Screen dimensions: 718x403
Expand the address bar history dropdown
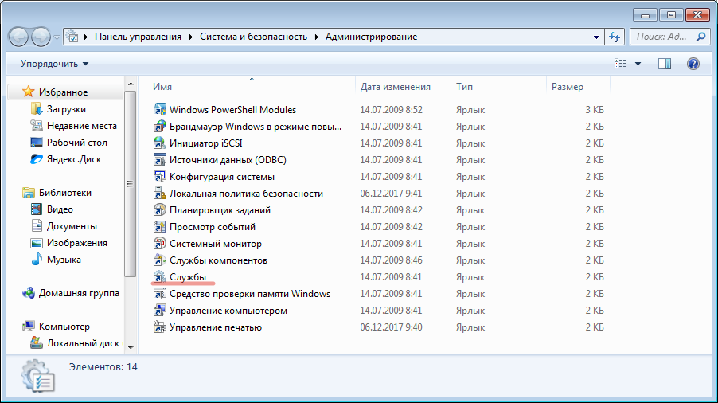pyautogui.click(x=596, y=37)
